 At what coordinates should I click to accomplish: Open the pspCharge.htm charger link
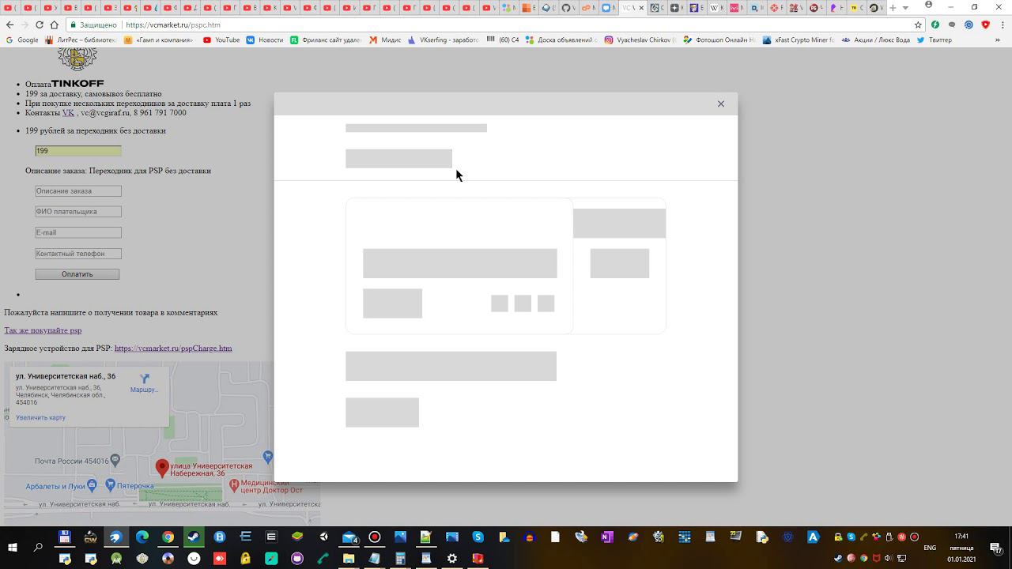coord(173,348)
